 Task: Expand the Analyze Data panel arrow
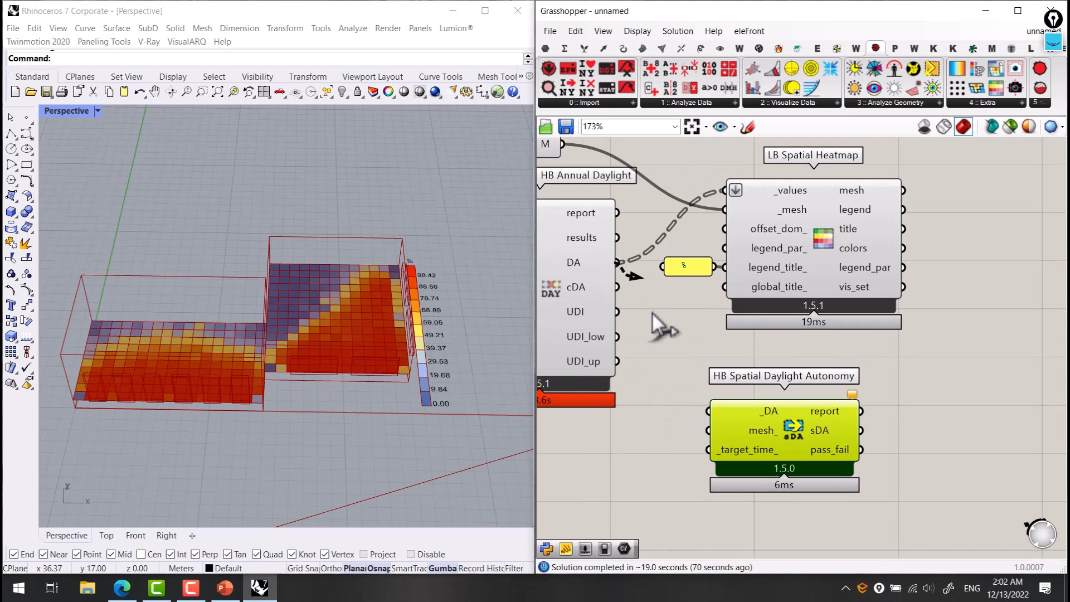(x=735, y=103)
